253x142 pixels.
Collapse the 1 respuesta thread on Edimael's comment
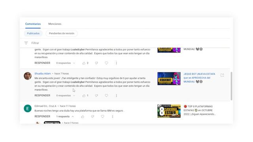(65, 116)
